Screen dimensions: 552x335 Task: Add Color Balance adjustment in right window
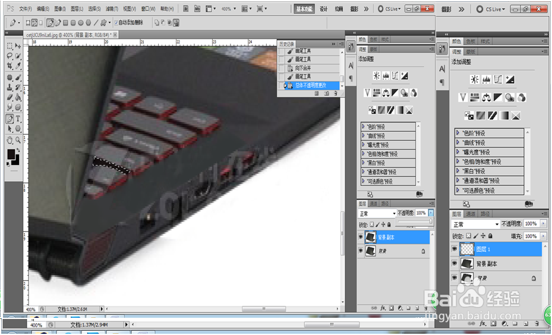(x=486, y=97)
